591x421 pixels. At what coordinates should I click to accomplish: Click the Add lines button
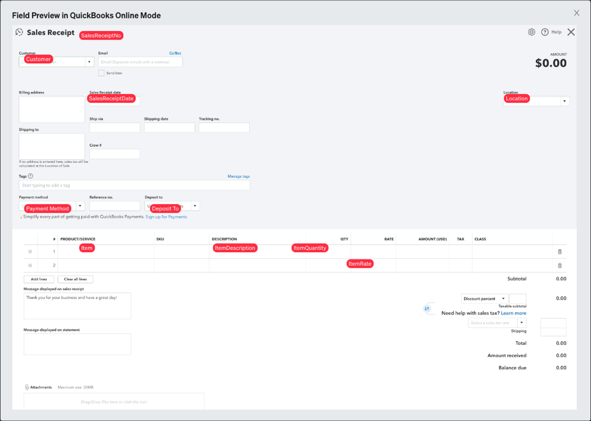(x=38, y=279)
